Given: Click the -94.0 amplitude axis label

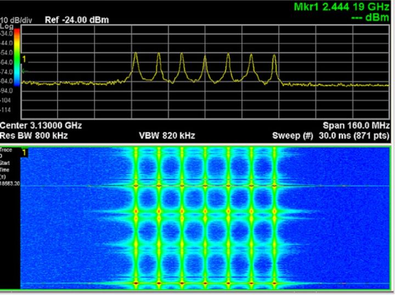Looking at the screenshot, I should tap(7, 91).
